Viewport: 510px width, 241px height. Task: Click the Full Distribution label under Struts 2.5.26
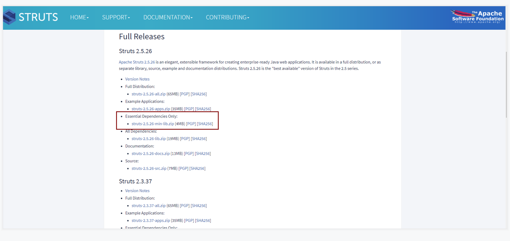coord(140,87)
